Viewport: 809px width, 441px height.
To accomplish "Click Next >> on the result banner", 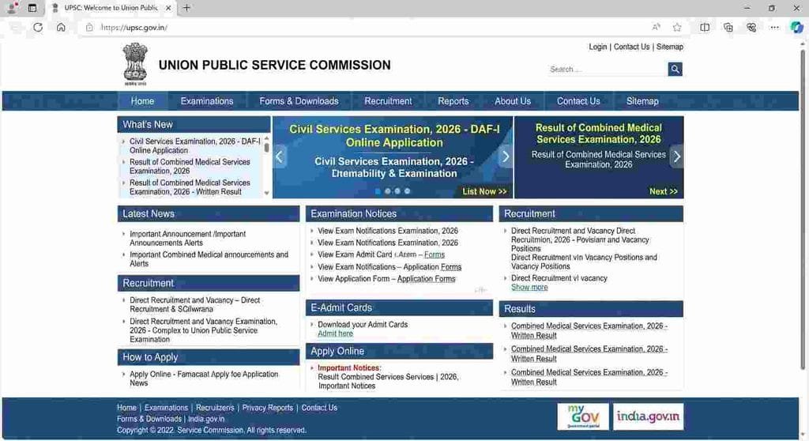I will [664, 191].
